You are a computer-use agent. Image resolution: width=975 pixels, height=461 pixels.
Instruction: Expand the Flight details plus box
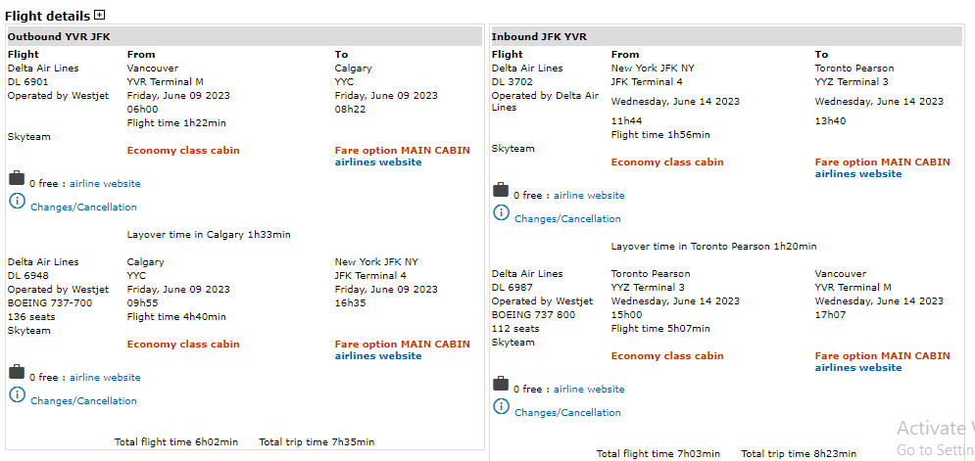[x=100, y=16]
